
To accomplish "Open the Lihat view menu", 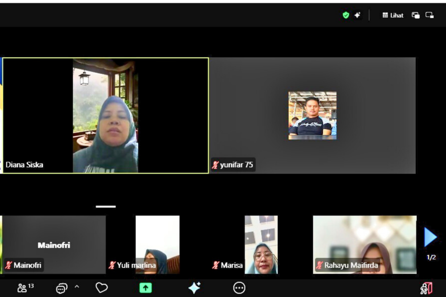I will 393,15.
